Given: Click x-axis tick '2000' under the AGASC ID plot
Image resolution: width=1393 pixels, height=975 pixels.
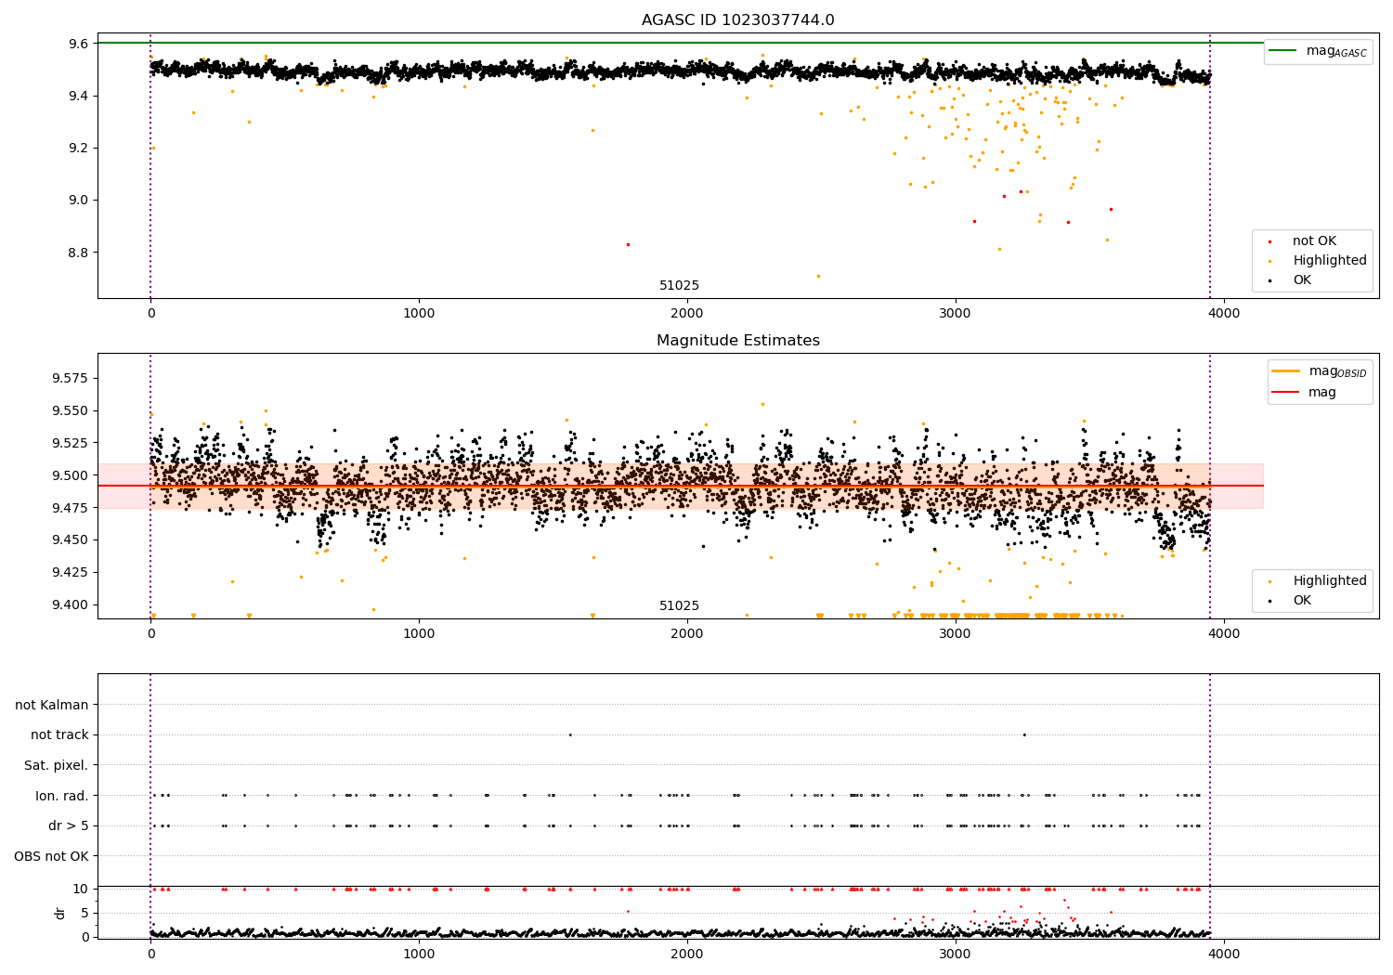Looking at the screenshot, I should point(687,314).
